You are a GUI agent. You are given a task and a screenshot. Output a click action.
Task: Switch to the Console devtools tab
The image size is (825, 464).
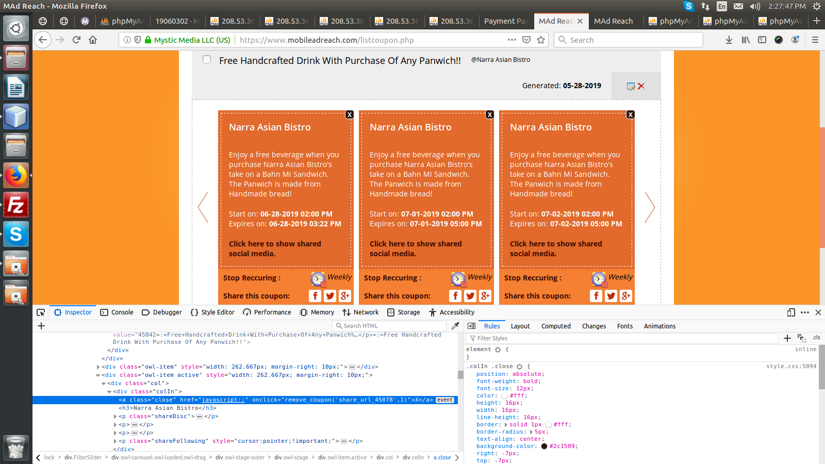(117, 312)
